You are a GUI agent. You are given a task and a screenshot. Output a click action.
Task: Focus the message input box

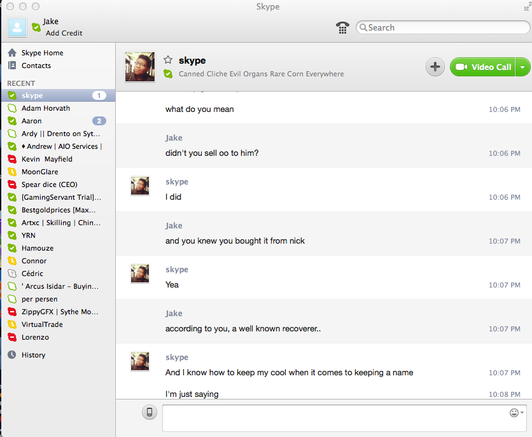[x=344, y=418]
